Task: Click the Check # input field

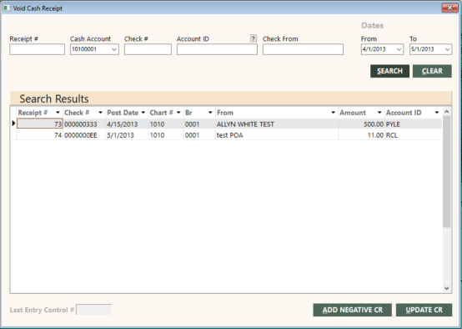Action: click(x=148, y=49)
